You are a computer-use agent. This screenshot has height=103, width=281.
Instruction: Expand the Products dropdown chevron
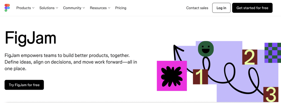click(33, 8)
